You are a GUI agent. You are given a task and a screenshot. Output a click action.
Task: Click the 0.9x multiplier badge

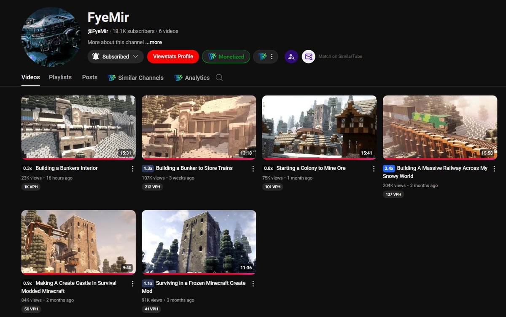point(27,283)
